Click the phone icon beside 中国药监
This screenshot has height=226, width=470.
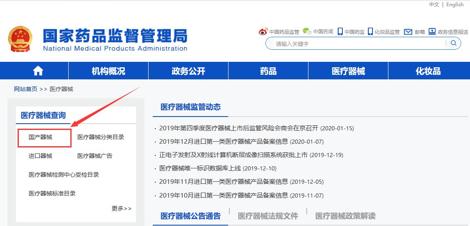340,32
